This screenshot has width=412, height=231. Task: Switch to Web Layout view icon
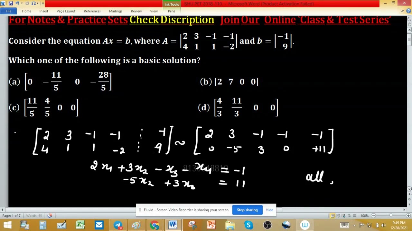pos(343,216)
